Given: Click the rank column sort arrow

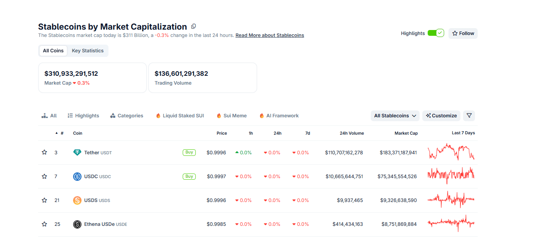Looking at the screenshot, I should point(56,133).
